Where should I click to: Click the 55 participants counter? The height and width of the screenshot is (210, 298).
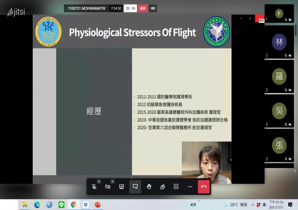point(130,8)
